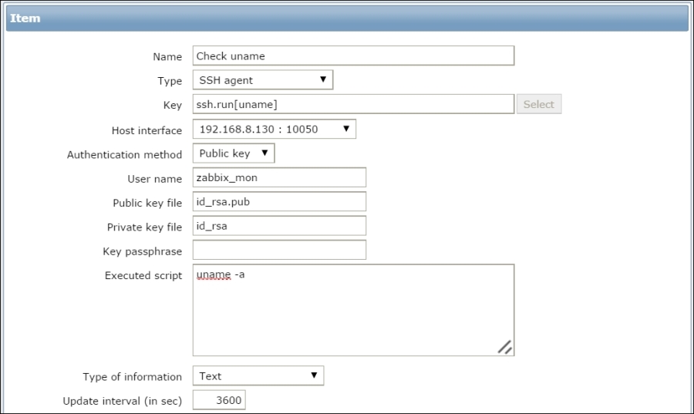Expand the Host interface dropdown
694x414 pixels.
(274, 130)
